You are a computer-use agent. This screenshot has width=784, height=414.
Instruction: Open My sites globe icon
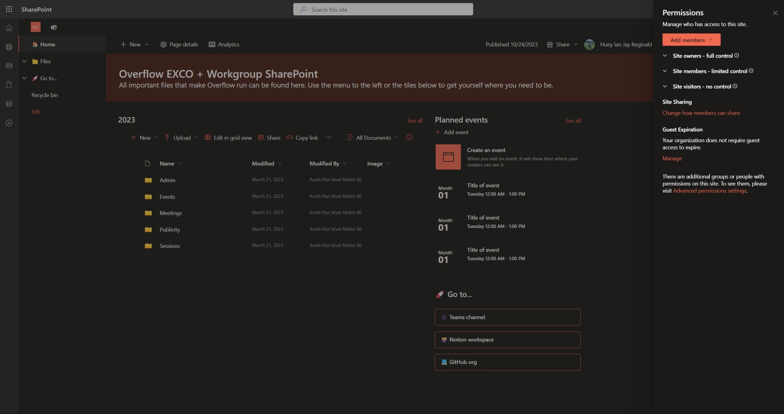click(9, 47)
